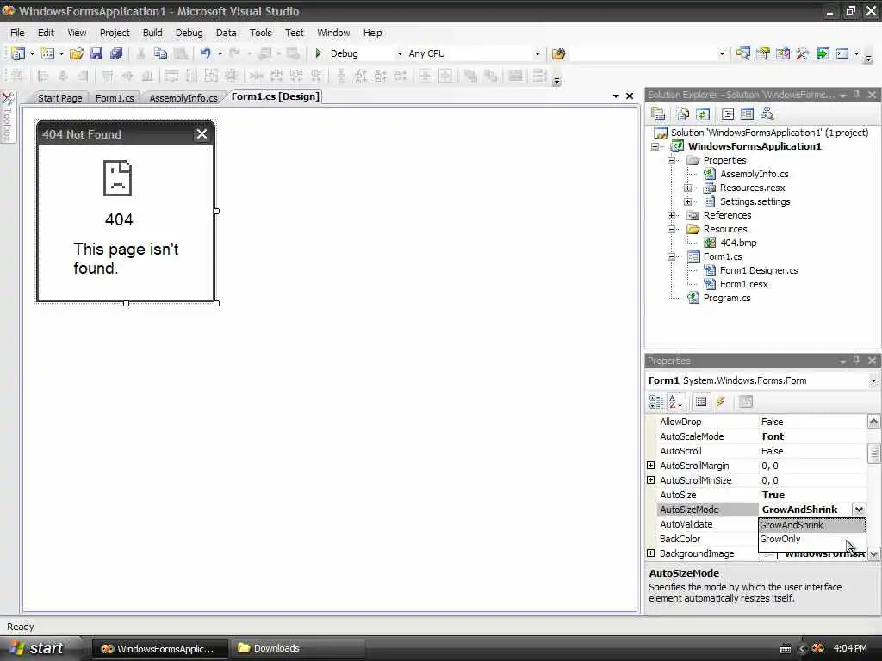The height and width of the screenshot is (661, 882).
Task: Save the current file with floppy icon
Action: coord(96,53)
